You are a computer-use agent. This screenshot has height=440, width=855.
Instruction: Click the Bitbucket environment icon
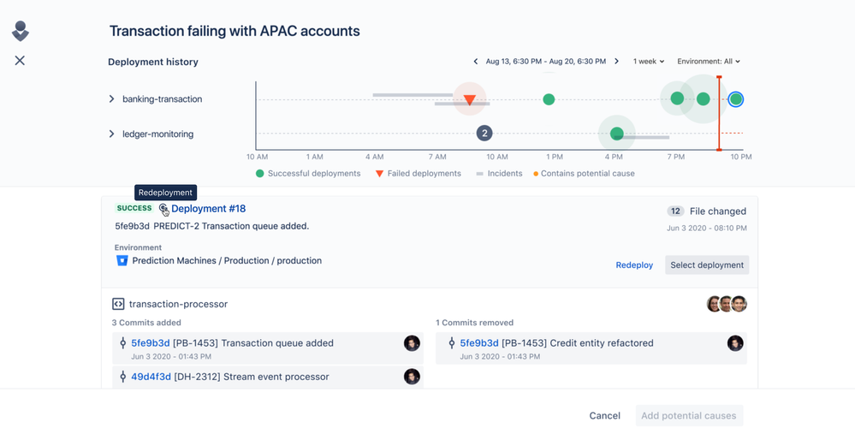click(x=122, y=260)
